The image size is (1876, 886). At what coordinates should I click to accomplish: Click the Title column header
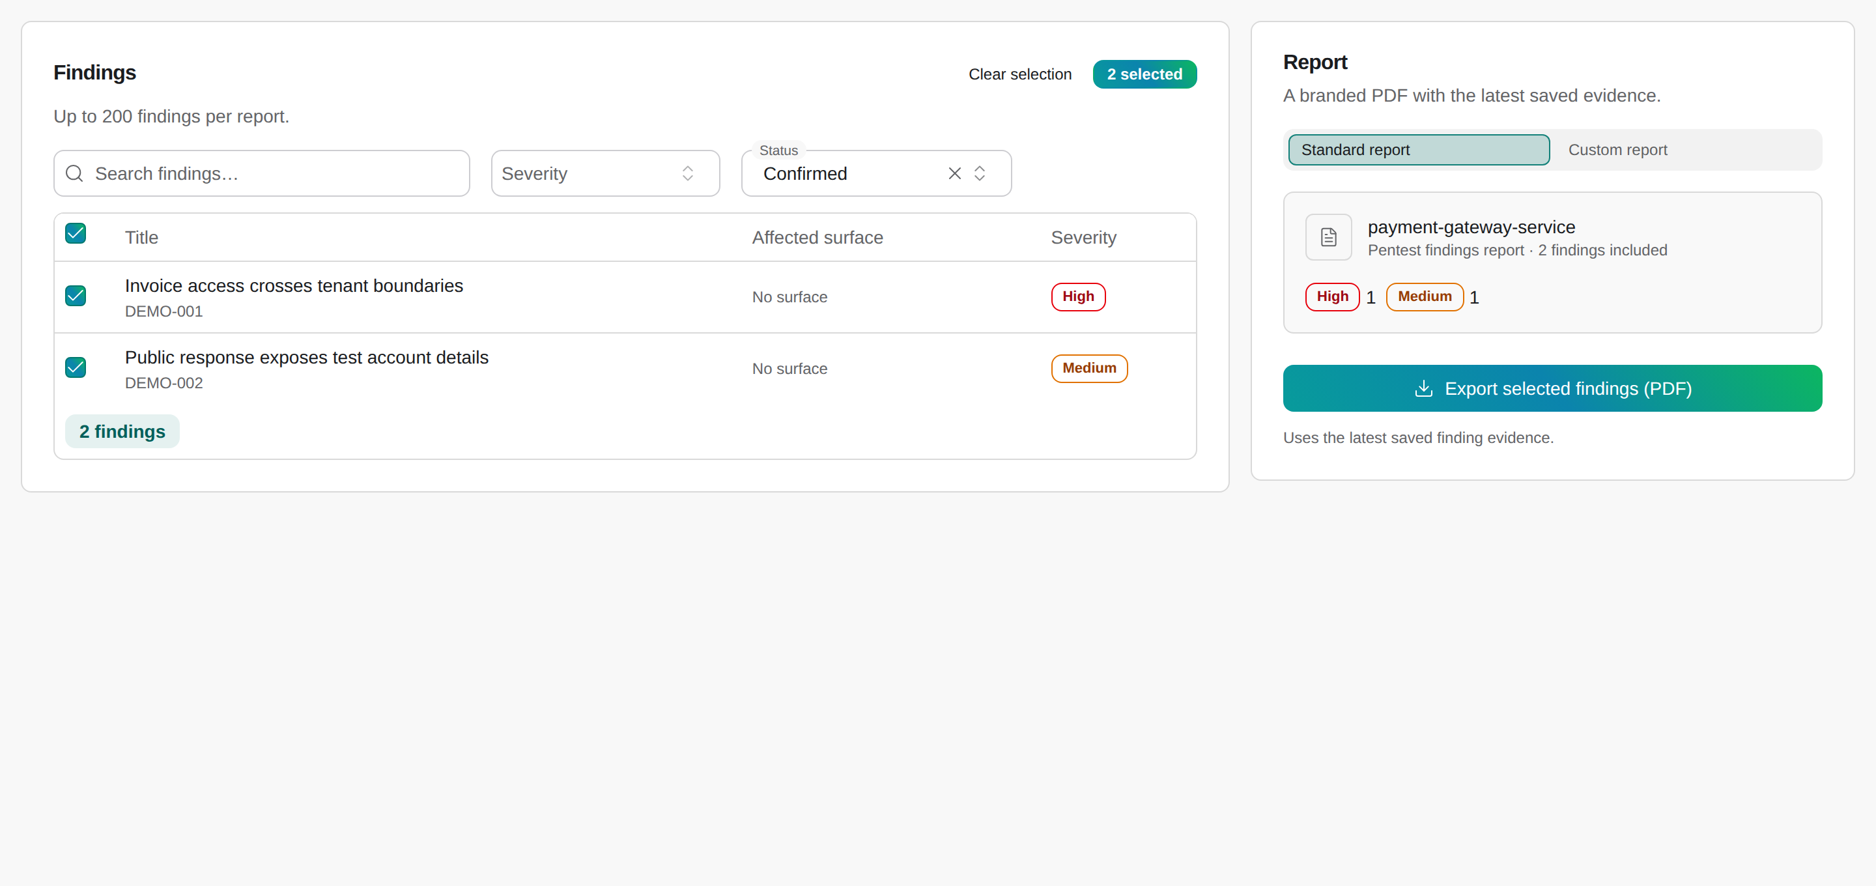point(141,238)
